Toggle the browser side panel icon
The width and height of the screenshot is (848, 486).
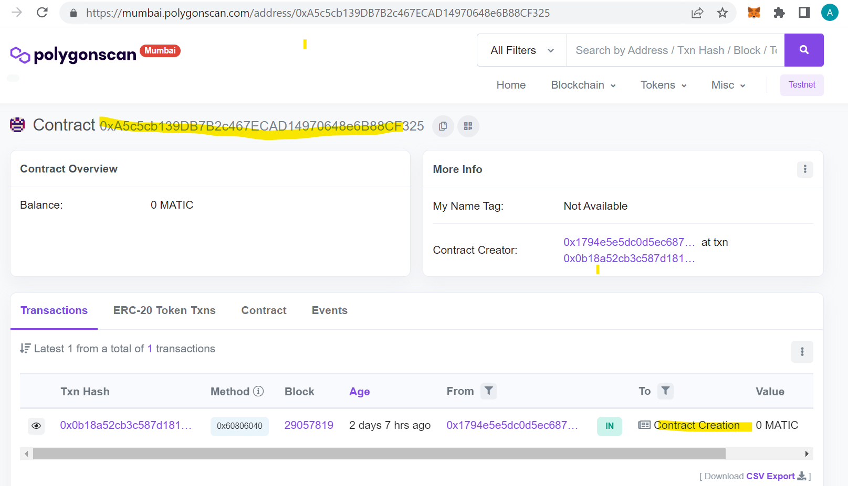pyautogui.click(x=804, y=12)
